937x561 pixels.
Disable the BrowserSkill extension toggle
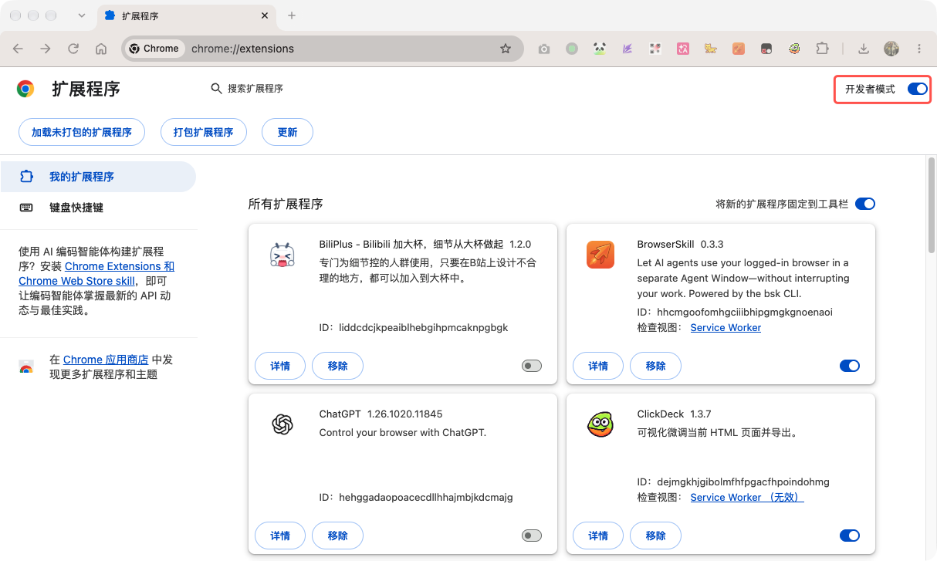click(850, 366)
